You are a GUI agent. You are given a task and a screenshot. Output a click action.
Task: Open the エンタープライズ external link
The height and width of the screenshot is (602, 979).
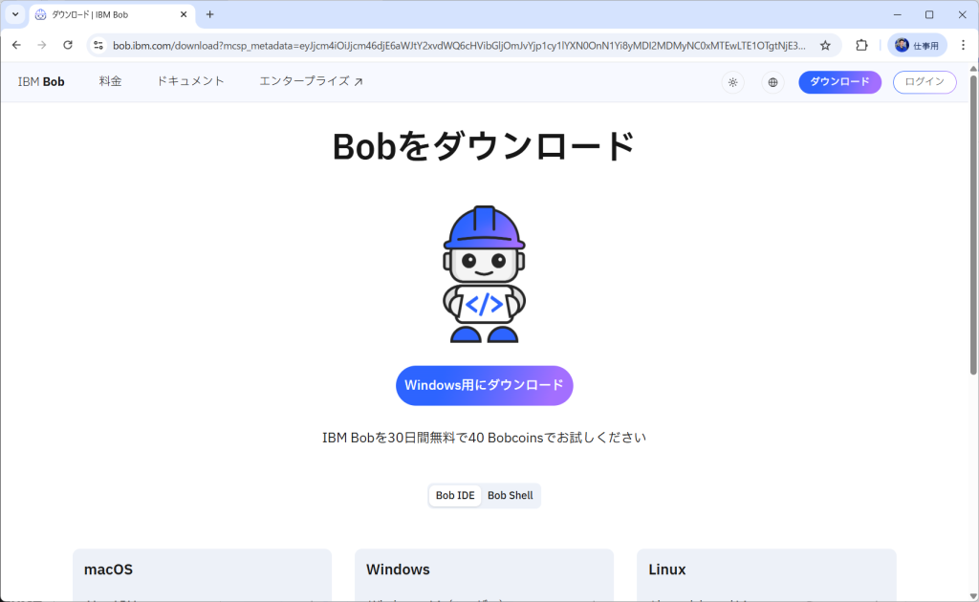point(311,81)
